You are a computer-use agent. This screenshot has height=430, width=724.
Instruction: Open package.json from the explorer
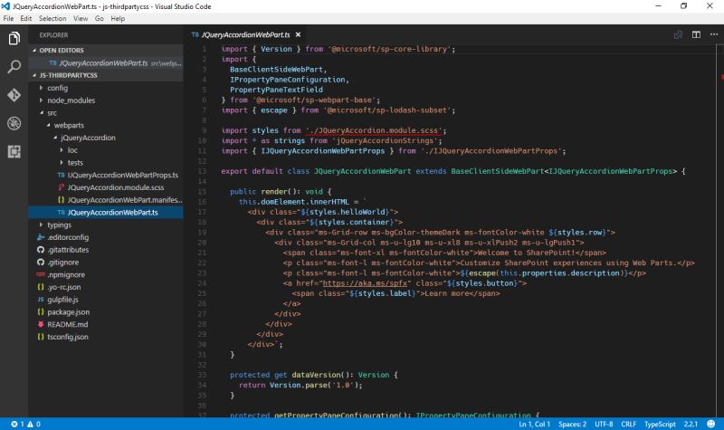pos(106,312)
